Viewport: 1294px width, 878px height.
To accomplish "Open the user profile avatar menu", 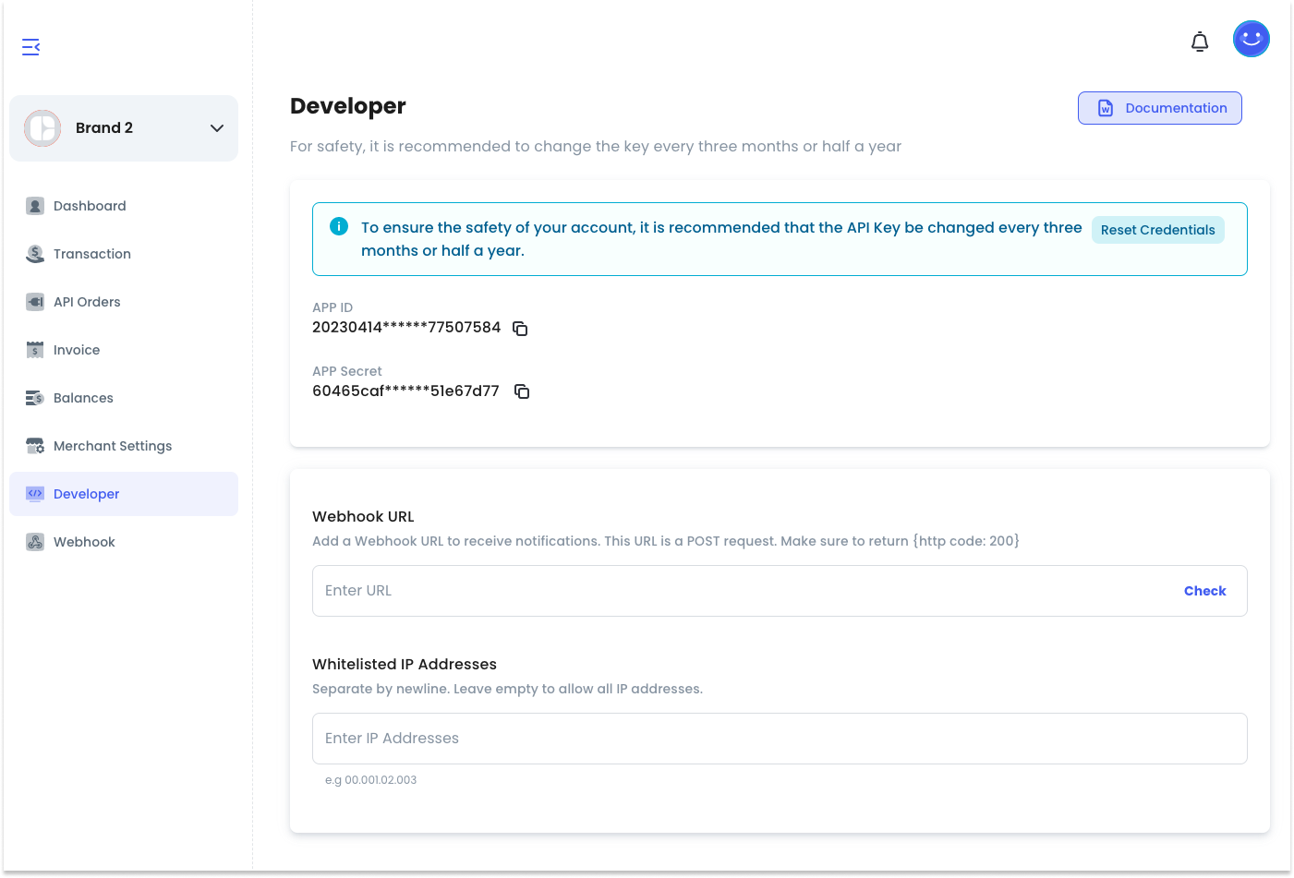I will click(1251, 39).
